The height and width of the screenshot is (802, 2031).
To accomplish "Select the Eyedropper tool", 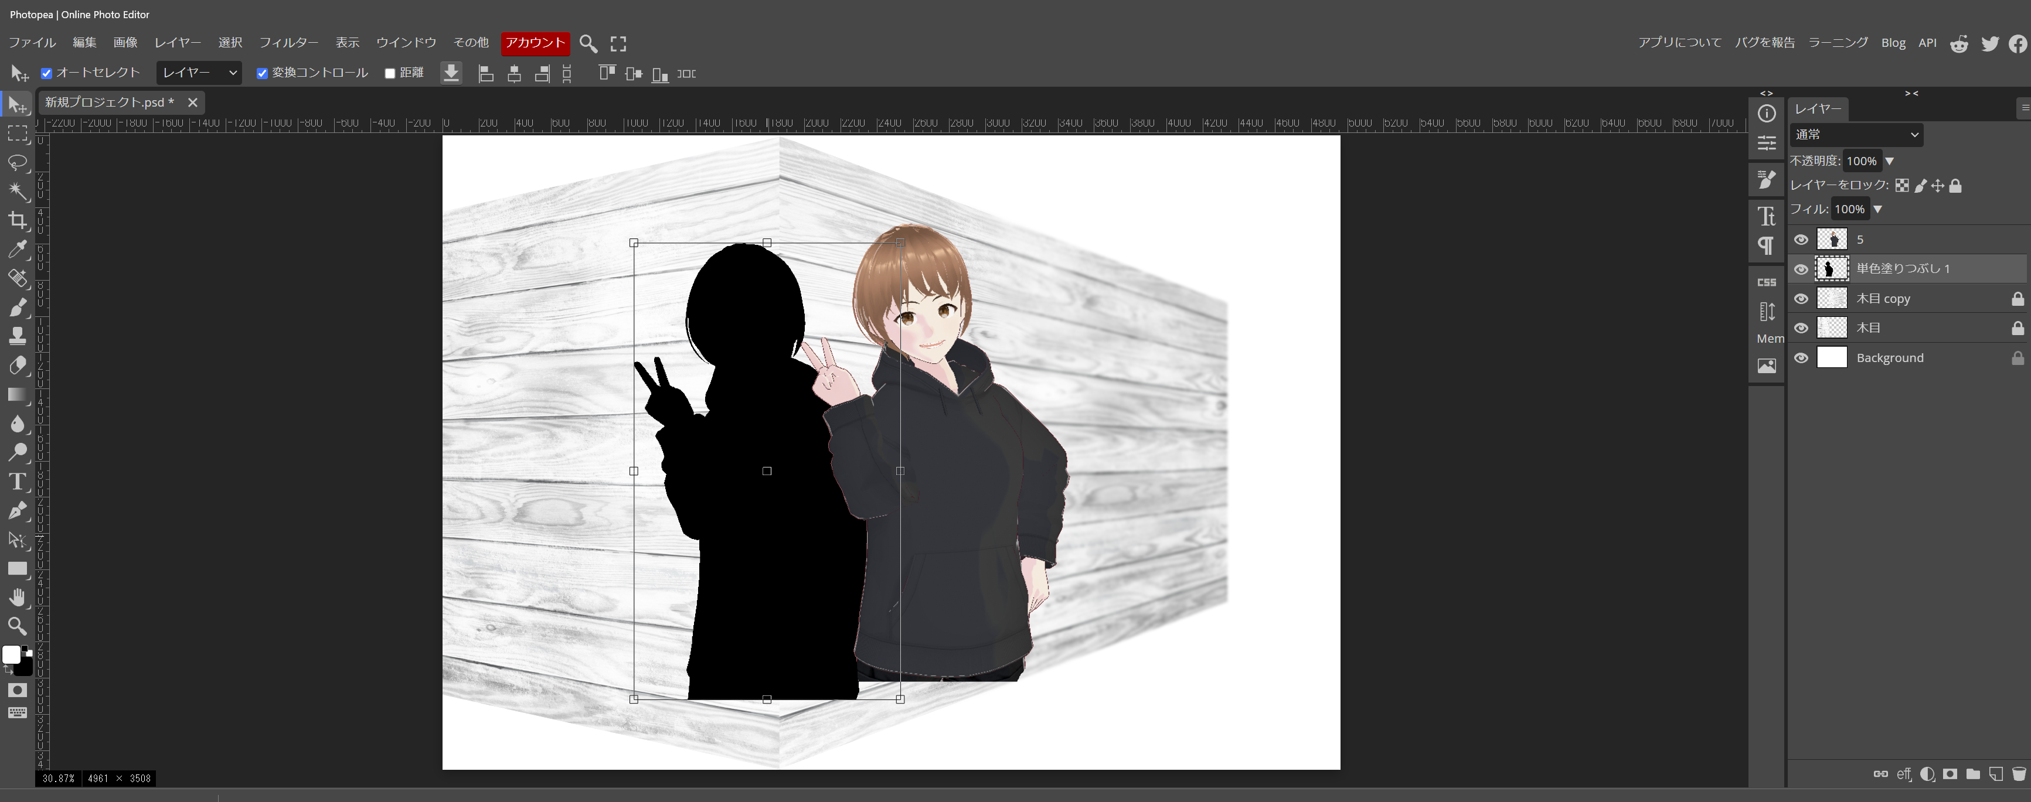I will click(18, 250).
